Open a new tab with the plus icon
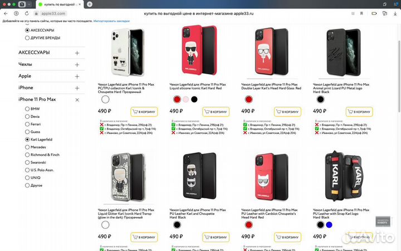The image size is (401, 251). click(90, 4)
